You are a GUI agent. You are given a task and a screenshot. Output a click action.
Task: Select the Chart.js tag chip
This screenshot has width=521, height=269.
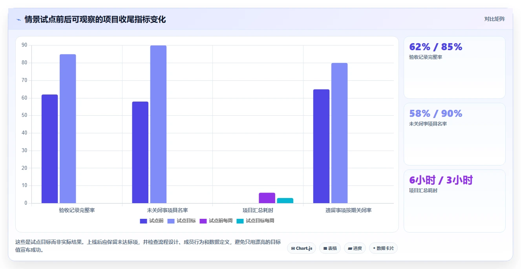(302, 248)
